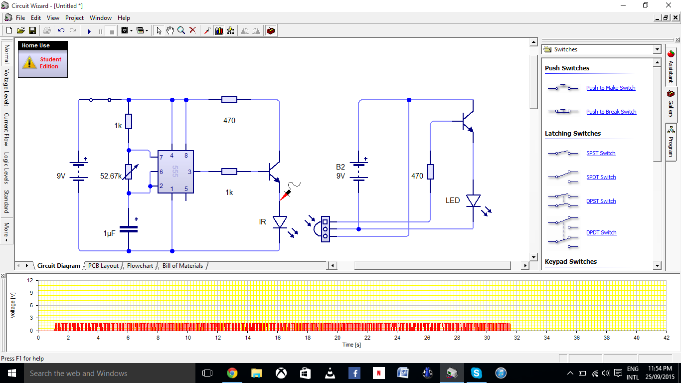Click the 555 timer IC in the circuit
Viewport: 681px width, 383px height.
coord(175,172)
